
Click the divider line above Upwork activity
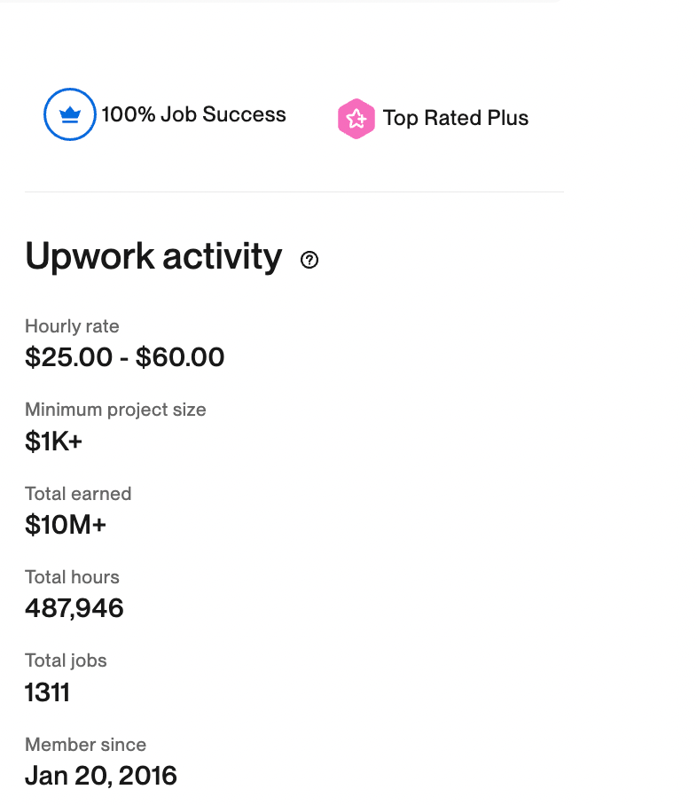click(x=294, y=191)
